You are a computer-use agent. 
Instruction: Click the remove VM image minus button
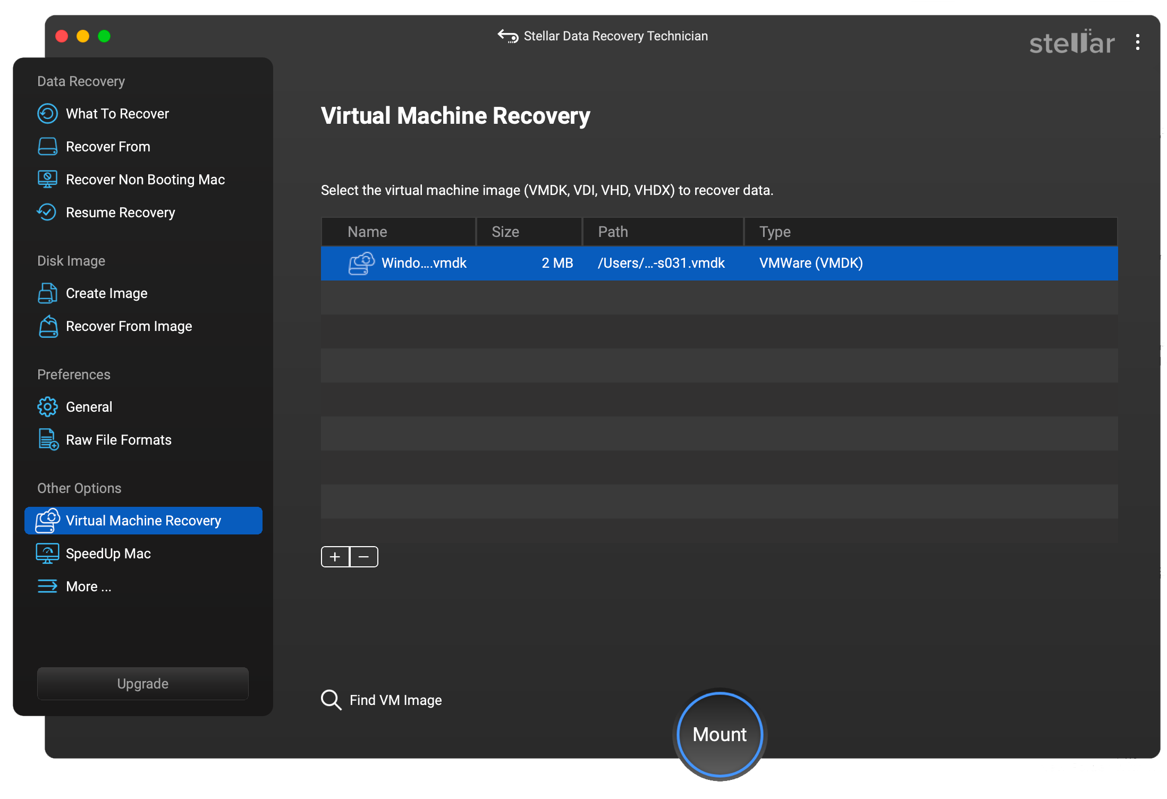point(362,556)
